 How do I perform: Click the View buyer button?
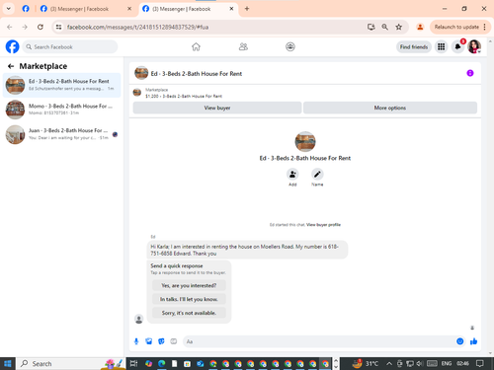tap(217, 108)
